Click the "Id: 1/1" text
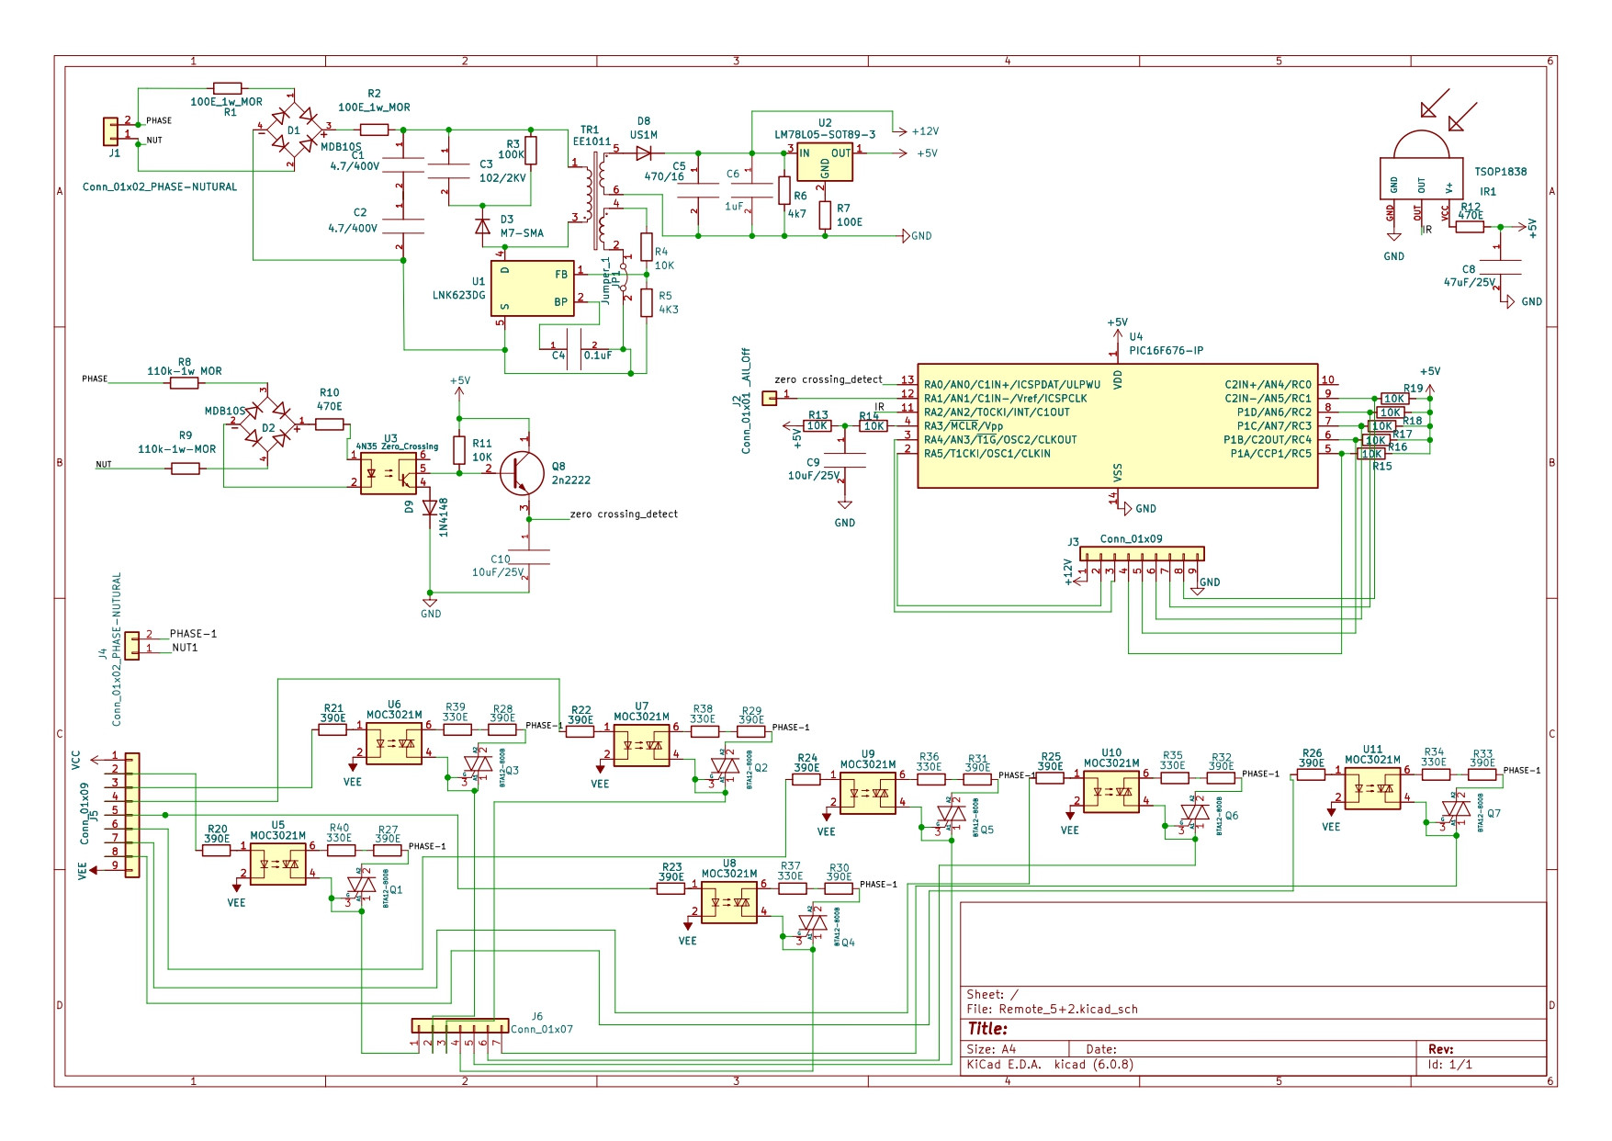The image size is (1612, 1141). [x=1450, y=1065]
